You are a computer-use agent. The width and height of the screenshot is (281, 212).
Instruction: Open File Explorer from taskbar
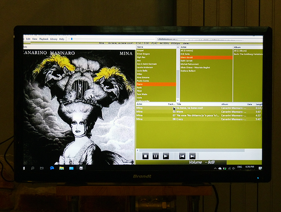[x=61, y=168]
